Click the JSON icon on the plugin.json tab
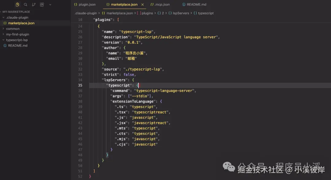331x180 pixels. (x=75, y=5)
